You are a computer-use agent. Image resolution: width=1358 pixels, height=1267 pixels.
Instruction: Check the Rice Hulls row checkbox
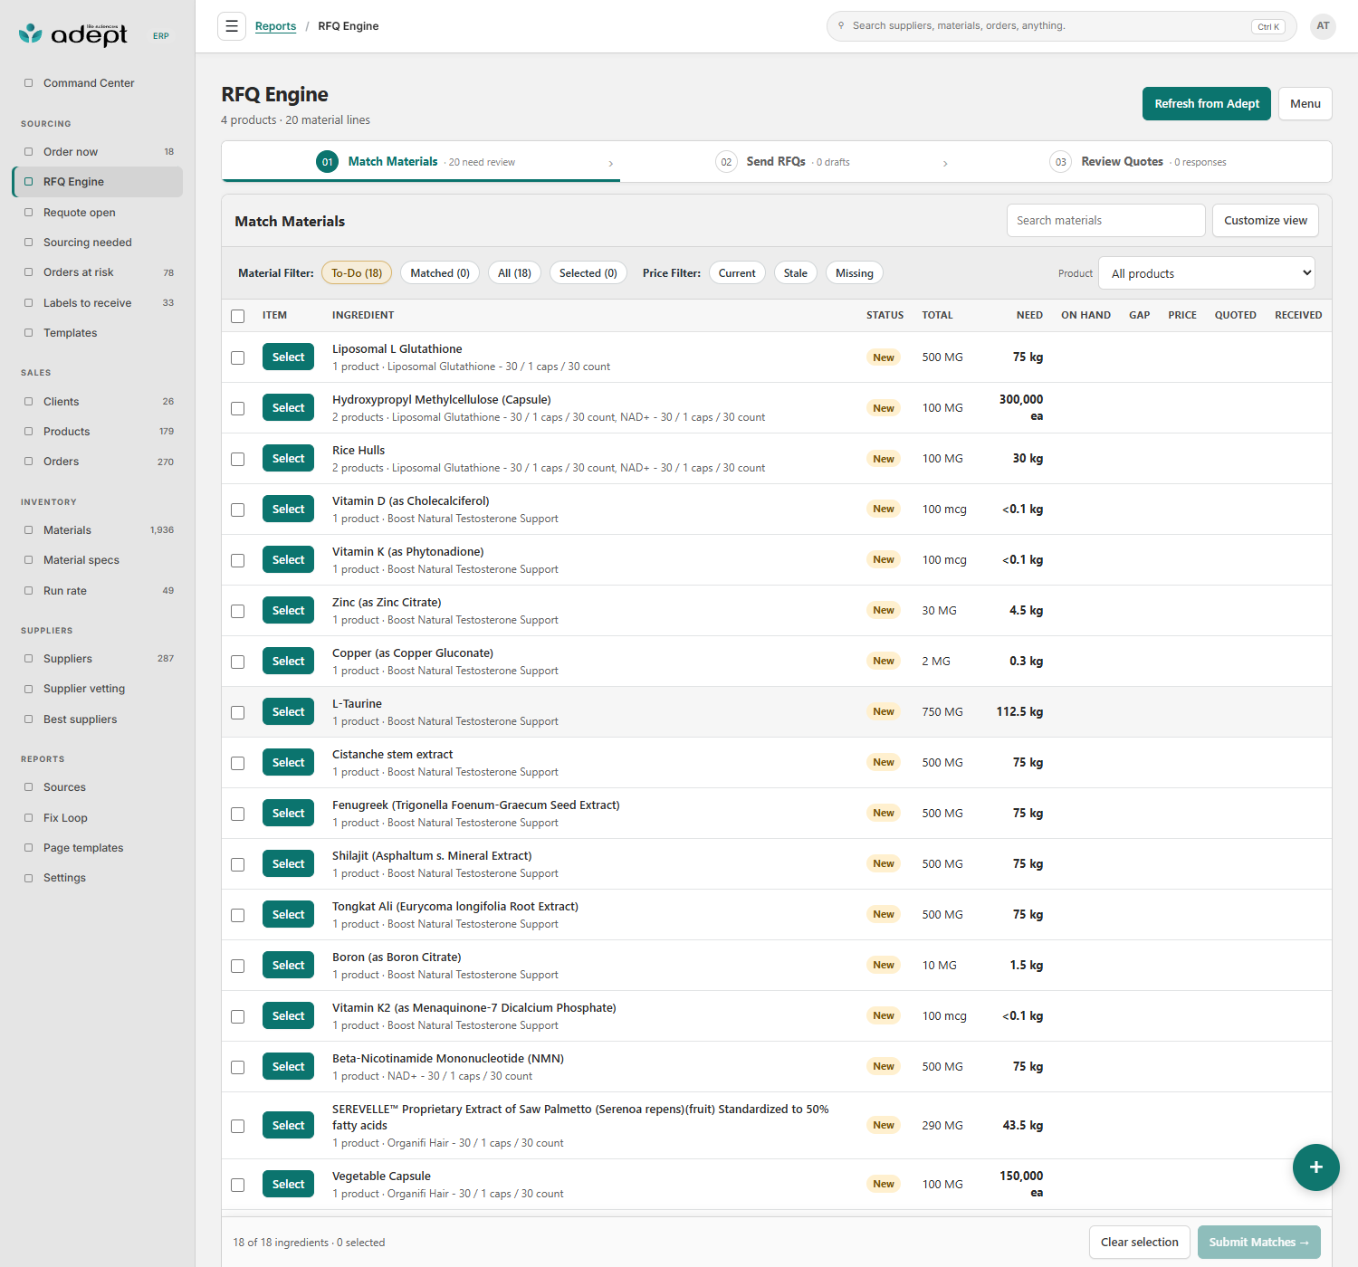point(237,459)
